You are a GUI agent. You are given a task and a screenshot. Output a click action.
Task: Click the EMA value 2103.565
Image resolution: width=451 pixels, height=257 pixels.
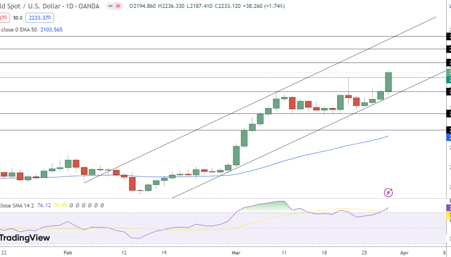tap(51, 30)
